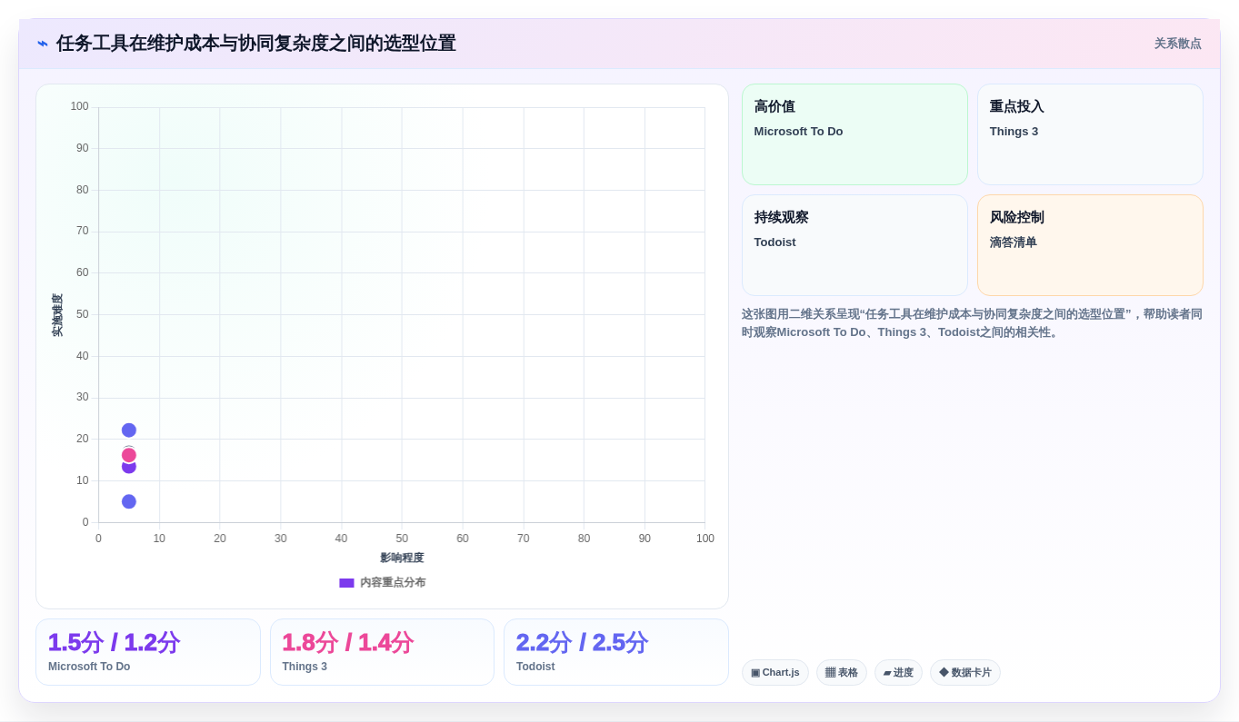Click the 影响程度 x-axis title

[402, 558]
